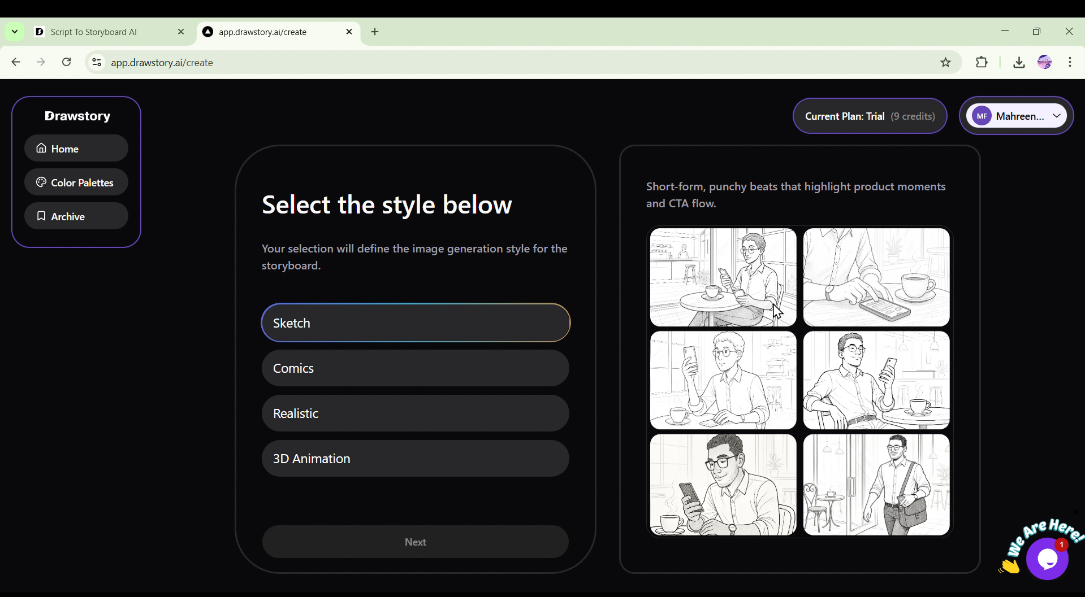Open the Archive section

tap(76, 216)
